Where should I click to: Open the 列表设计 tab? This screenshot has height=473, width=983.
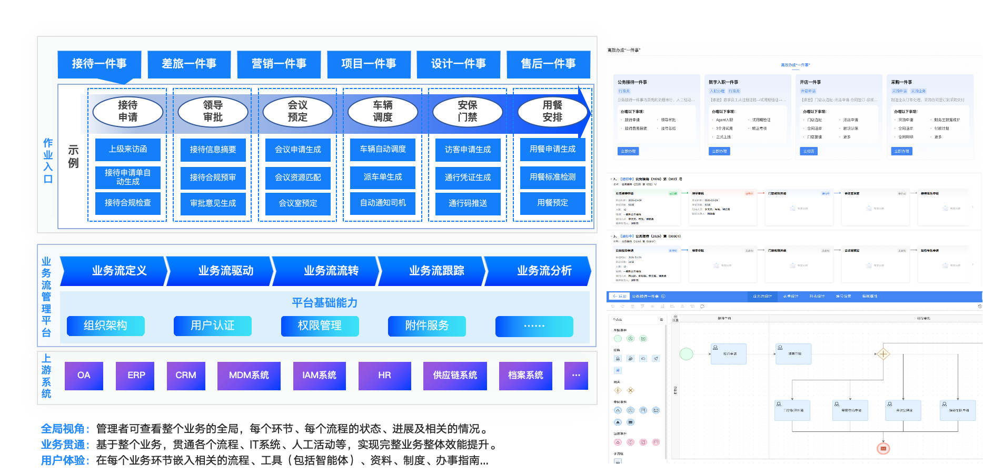coord(817,296)
